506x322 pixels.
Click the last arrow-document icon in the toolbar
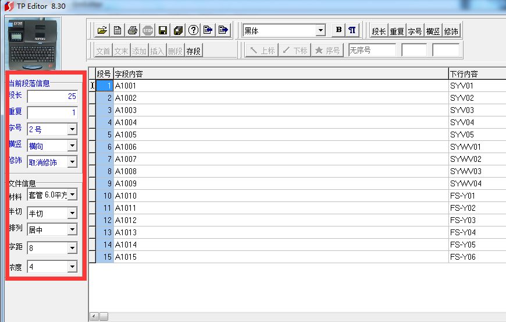click(x=223, y=30)
